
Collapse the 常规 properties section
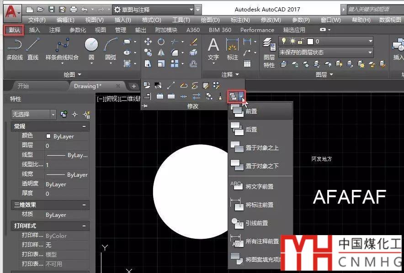pos(84,126)
